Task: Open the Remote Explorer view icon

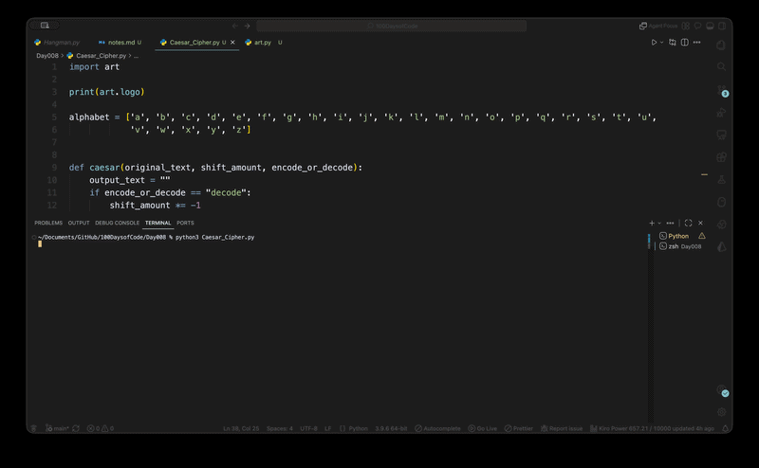Action: [721, 135]
